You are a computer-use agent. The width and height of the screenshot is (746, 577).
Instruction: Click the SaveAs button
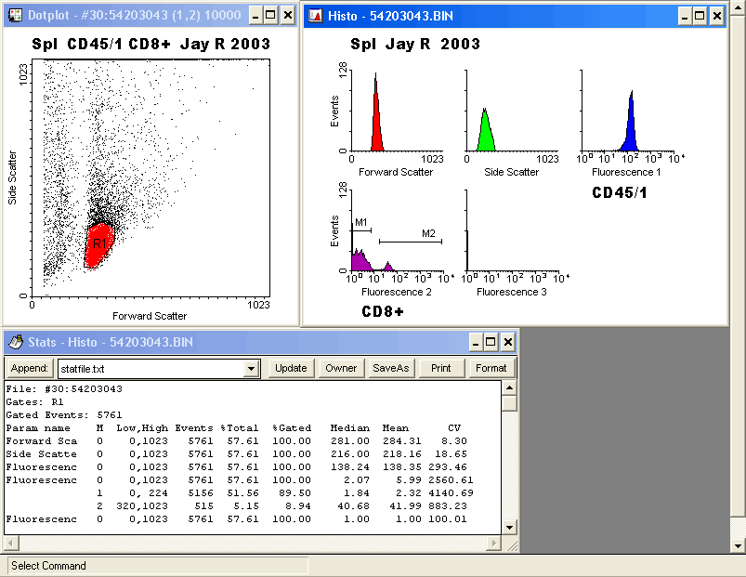pyautogui.click(x=390, y=368)
